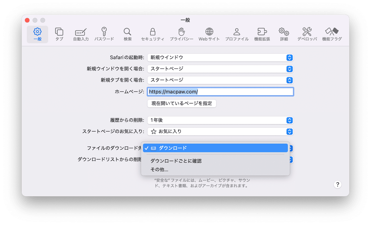Open the Webサイト globe icon
The image size is (371, 225).
(209, 34)
